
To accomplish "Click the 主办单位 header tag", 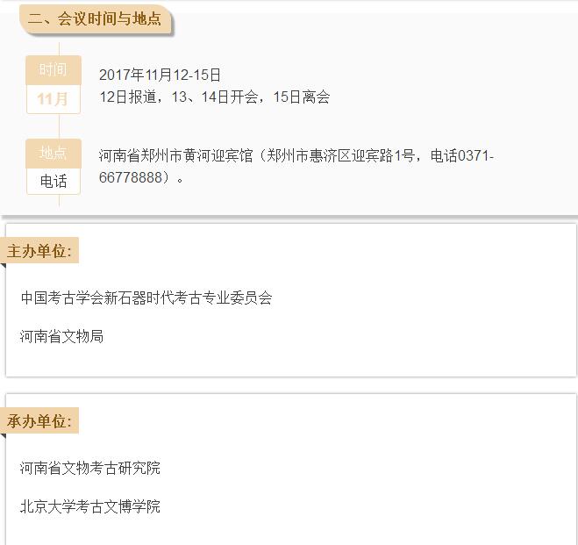I will click(40, 251).
